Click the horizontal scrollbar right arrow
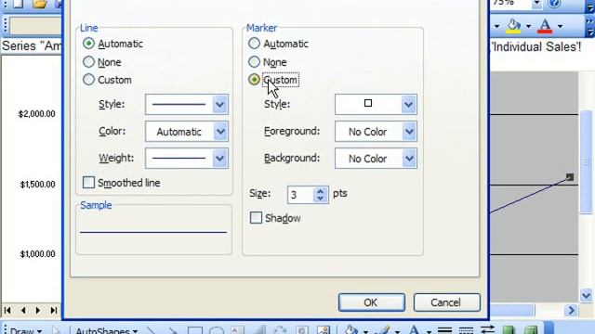This screenshot has width=595, height=334. [x=571, y=311]
